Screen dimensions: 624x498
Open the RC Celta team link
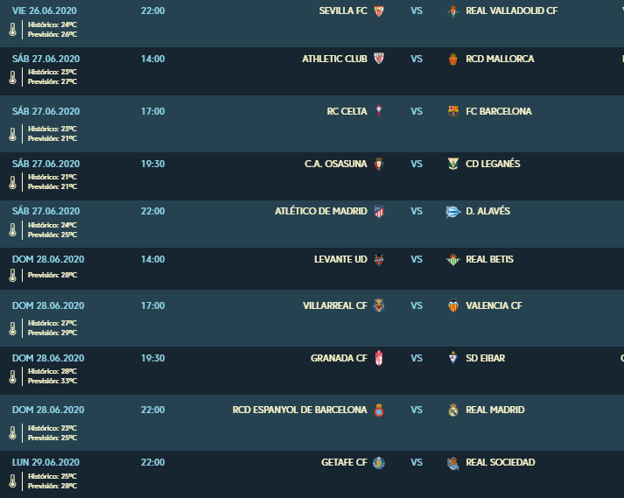coord(347,111)
